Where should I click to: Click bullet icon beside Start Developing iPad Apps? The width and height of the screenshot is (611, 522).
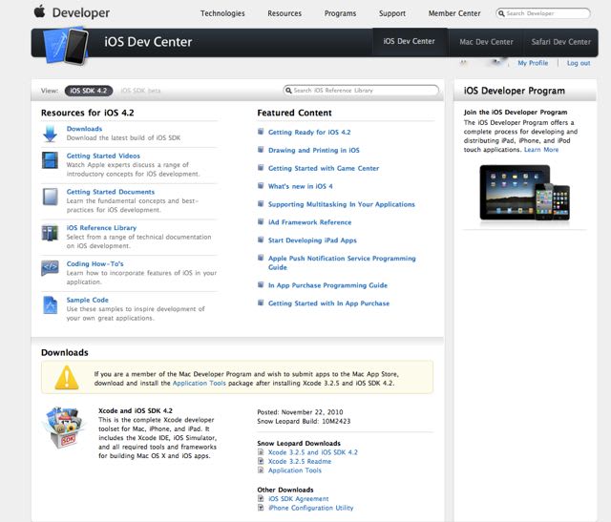[261, 240]
